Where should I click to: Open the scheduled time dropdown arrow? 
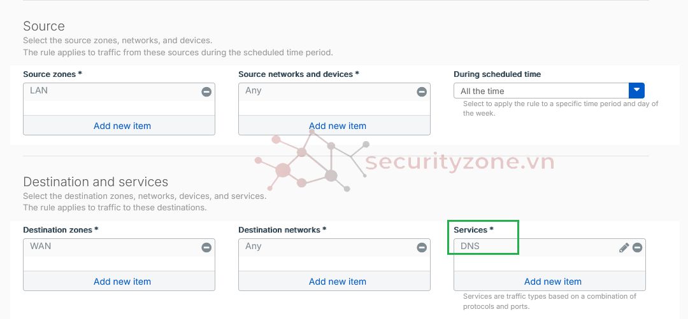click(637, 91)
